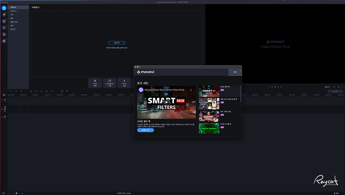Expand the Add Files dropdown arrow
345x195 pixels.
pos(124,43)
